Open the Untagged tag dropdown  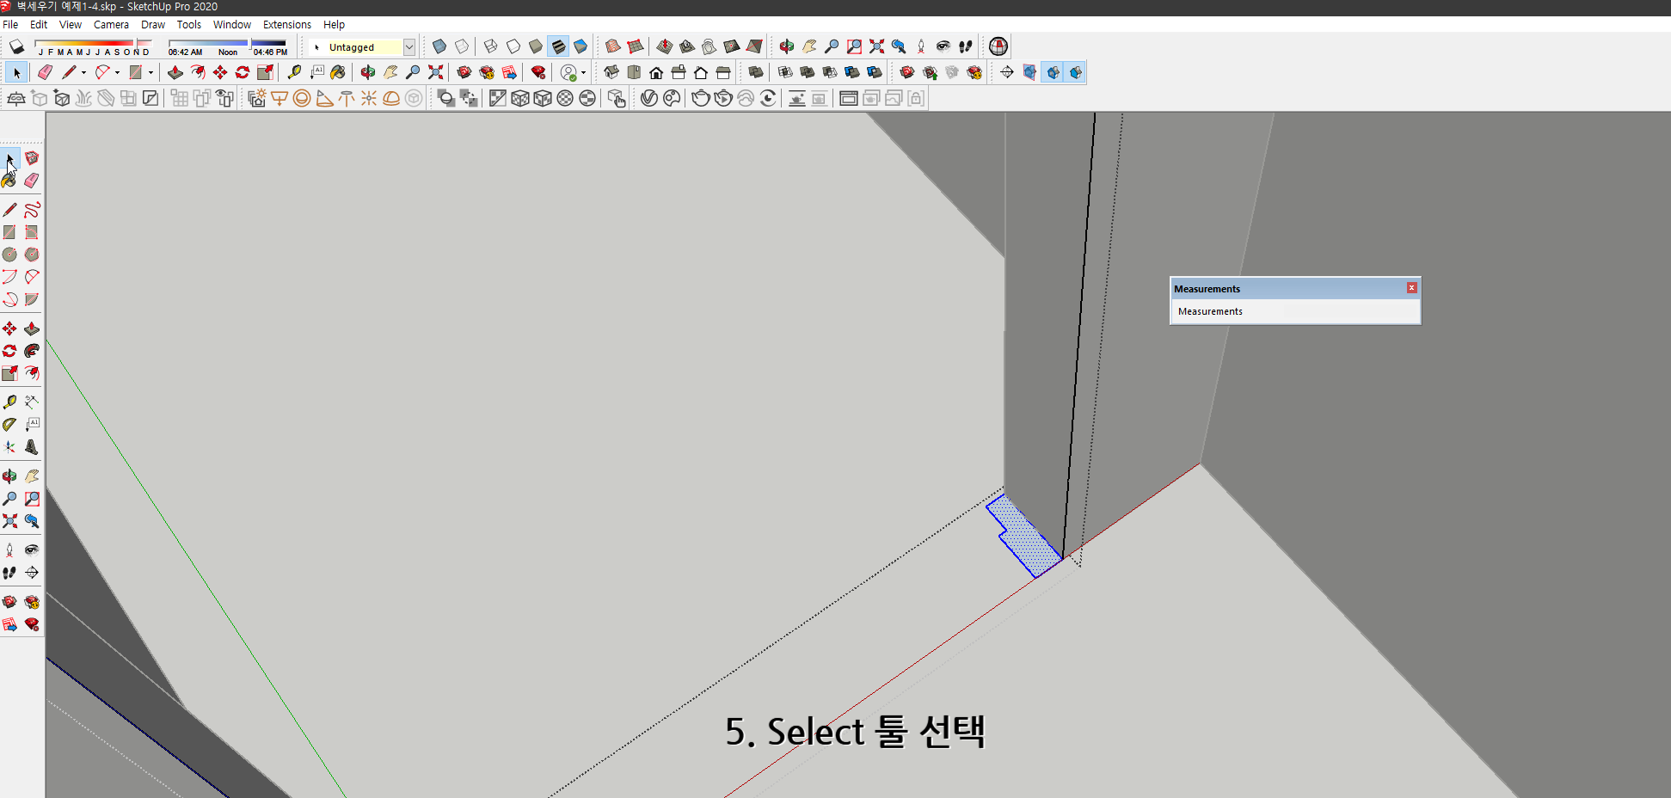point(409,47)
